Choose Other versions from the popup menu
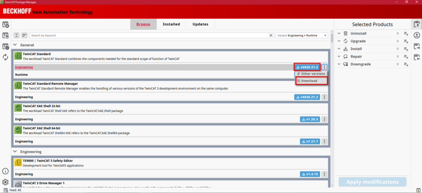Screen dimensions: 422x193 coord(311,74)
